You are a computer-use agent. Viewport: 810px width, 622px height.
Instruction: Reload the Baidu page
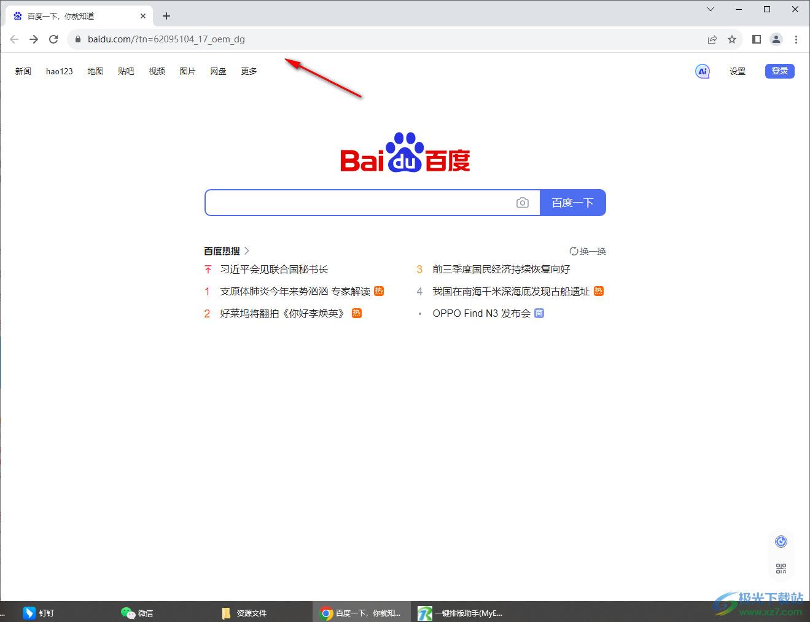pos(53,39)
